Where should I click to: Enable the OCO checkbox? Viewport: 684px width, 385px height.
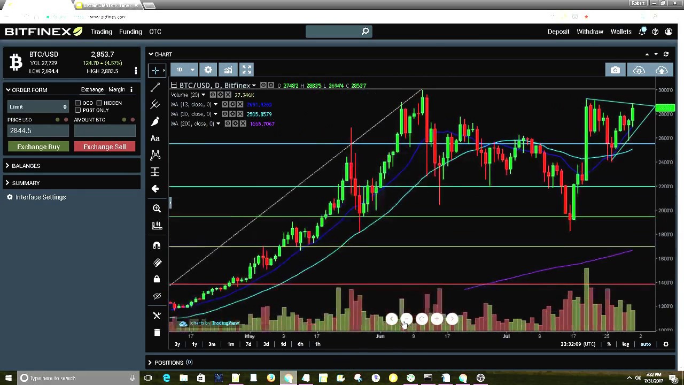coord(78,103)
